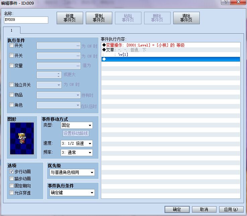The height and width of the screenshot is (216, 247).
Task: Select the \v[1] message text line
Action: pos(171,55)
